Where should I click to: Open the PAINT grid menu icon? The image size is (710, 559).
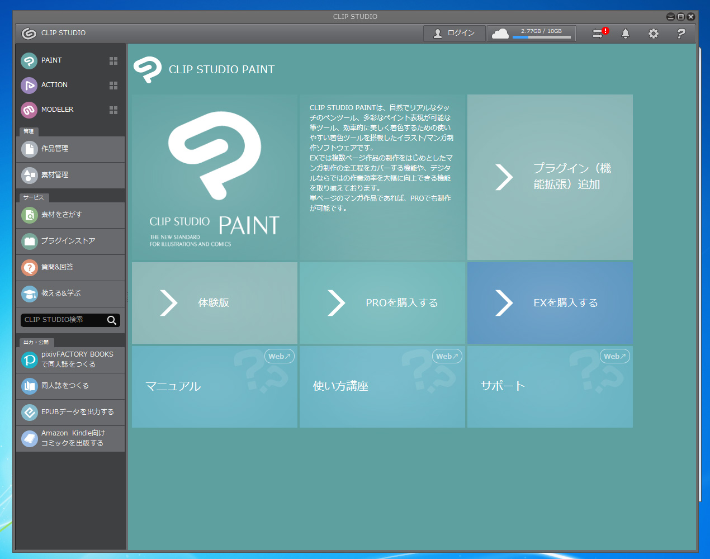pyautogui.click(x=113, y=61)
